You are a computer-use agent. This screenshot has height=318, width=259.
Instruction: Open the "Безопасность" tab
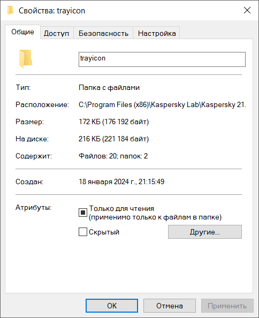[103, 33]
